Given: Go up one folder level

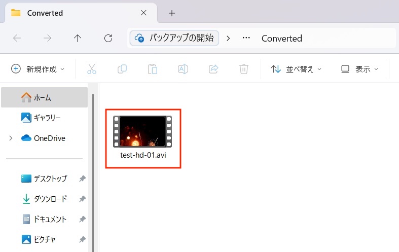Looking at the screenshot, I should (x=78, y=38).
